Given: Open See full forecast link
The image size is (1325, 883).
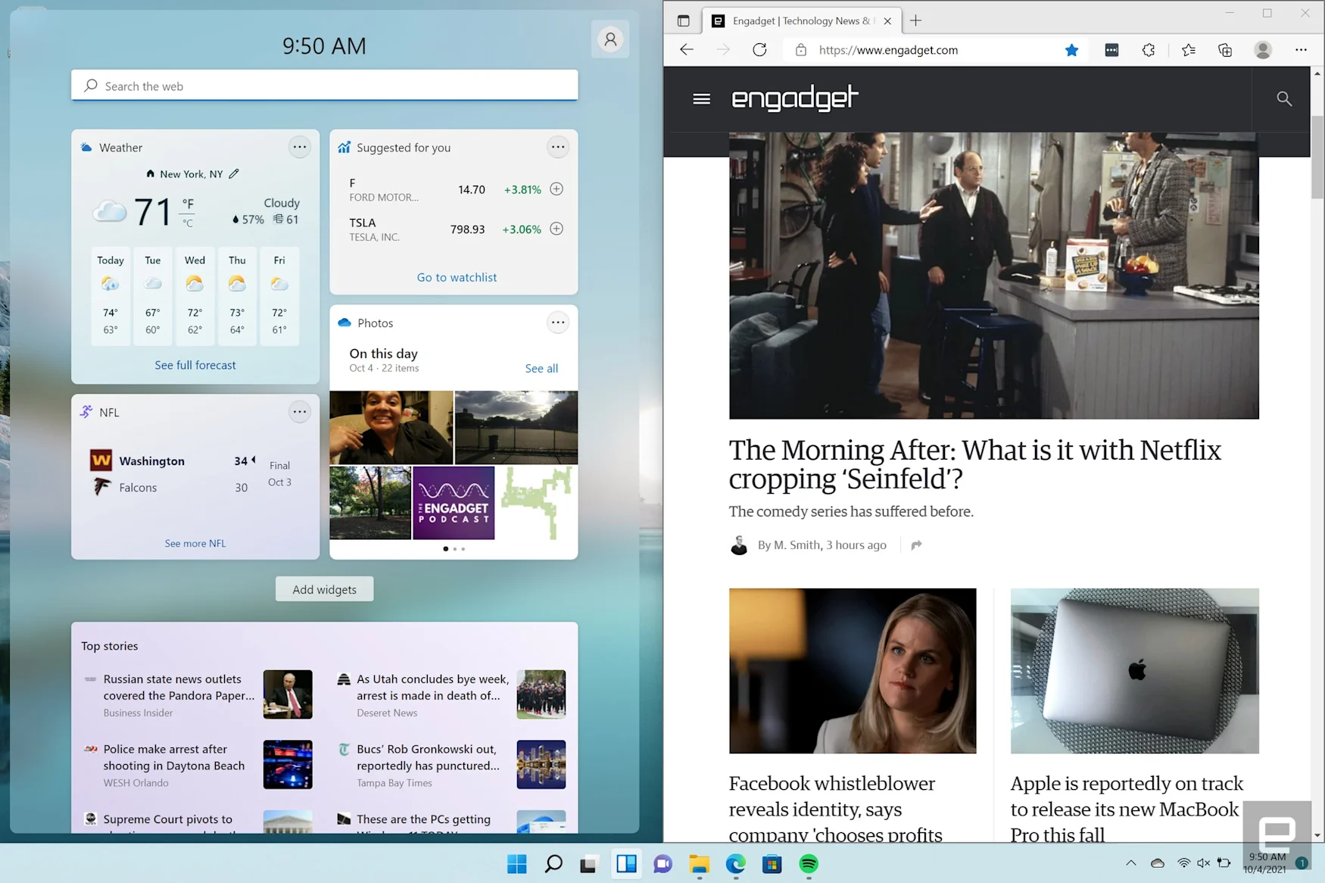Looking at the screenshot, I should click(x=195, y=365).
